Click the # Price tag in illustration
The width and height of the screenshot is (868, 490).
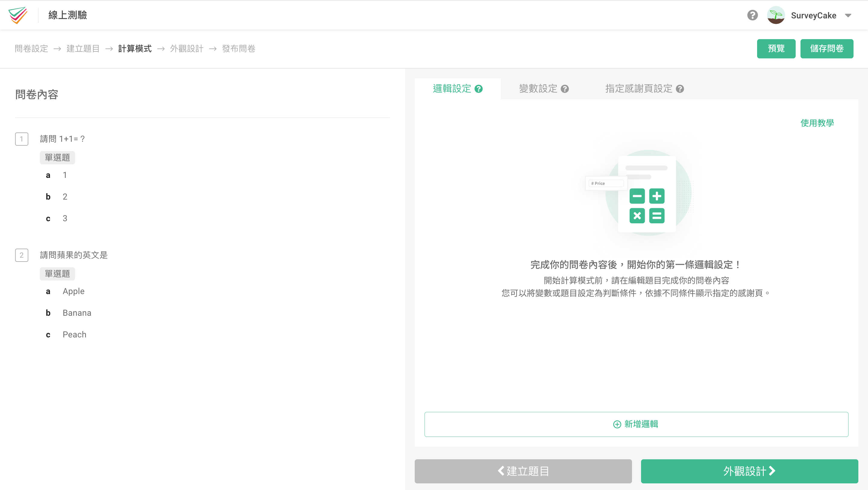click(606, 183)
